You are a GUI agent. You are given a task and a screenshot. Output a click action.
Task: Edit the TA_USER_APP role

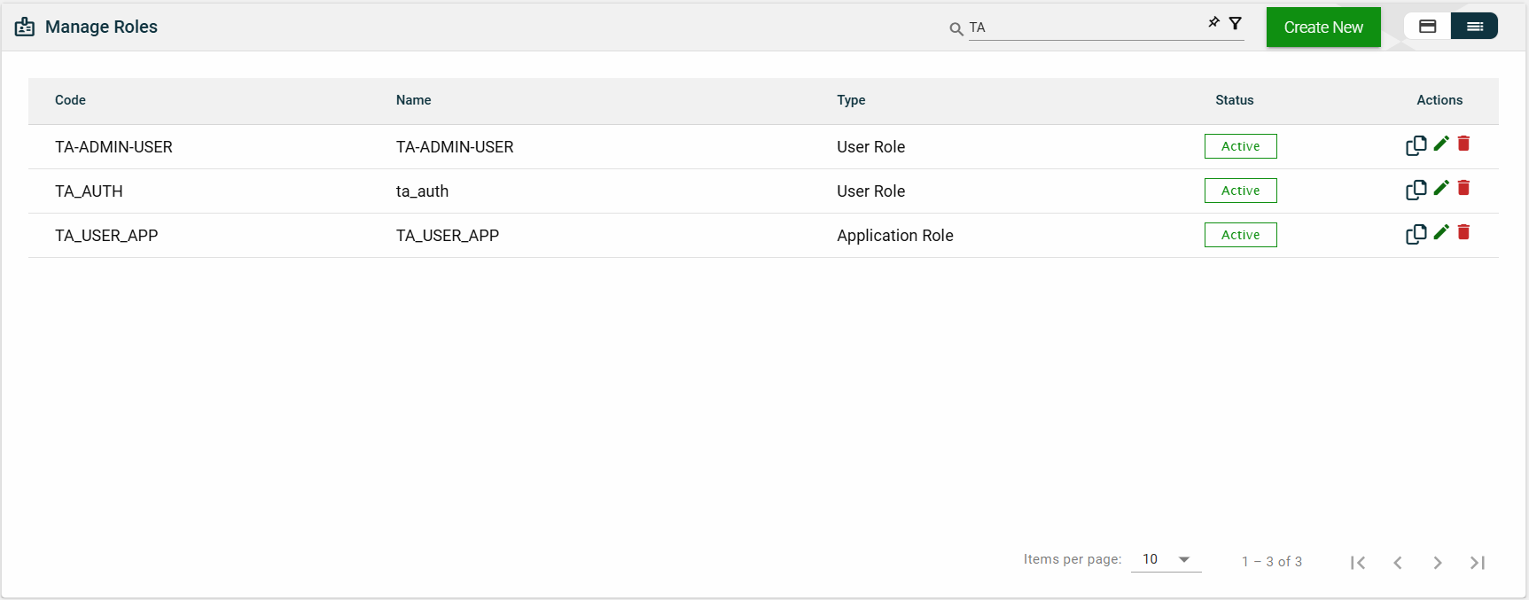point(1441,232)
